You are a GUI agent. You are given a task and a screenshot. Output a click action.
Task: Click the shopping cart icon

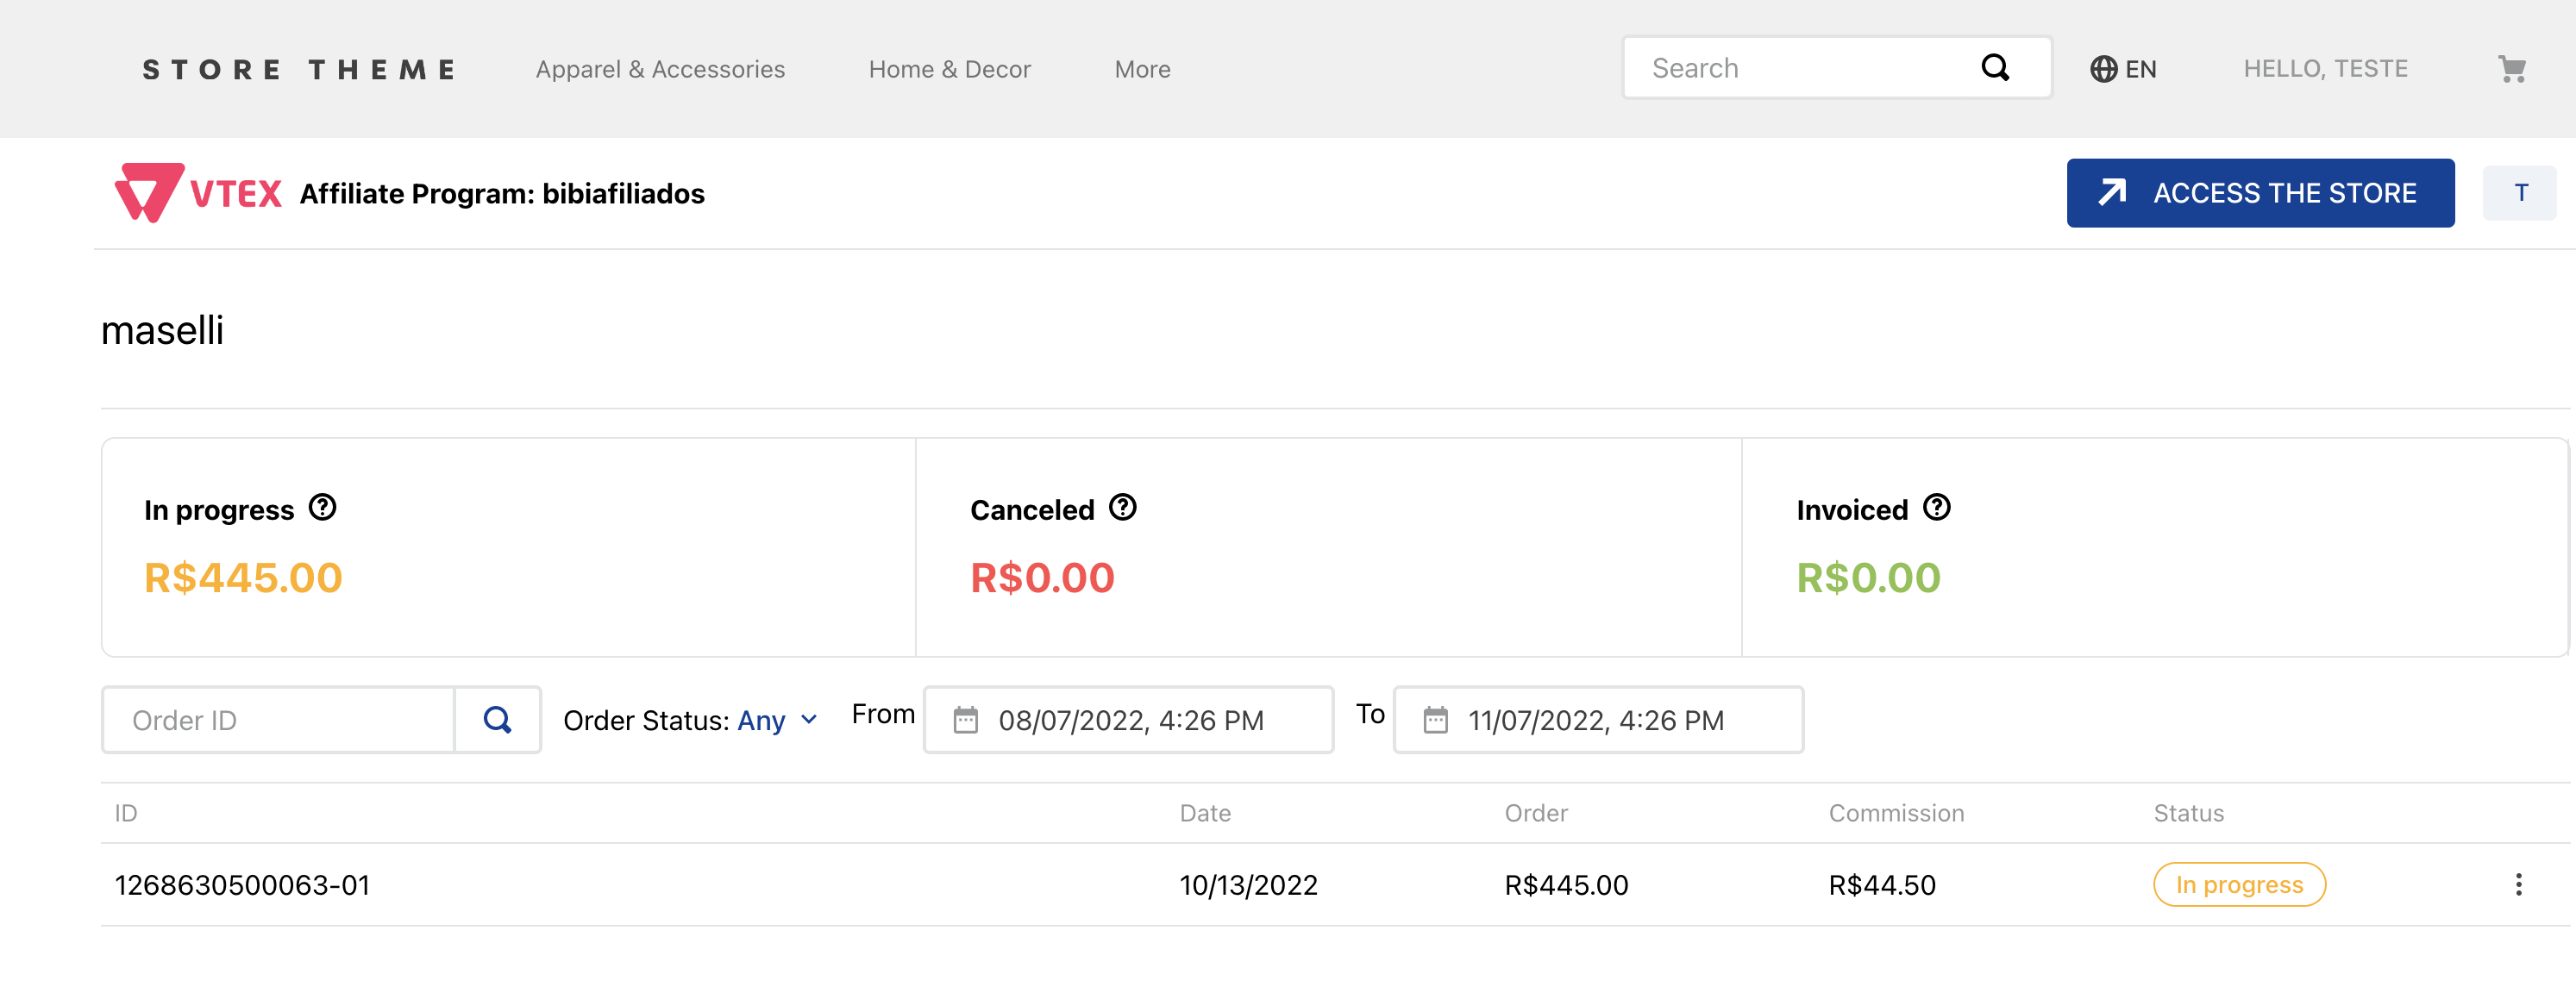click(x=2510, y=69)
